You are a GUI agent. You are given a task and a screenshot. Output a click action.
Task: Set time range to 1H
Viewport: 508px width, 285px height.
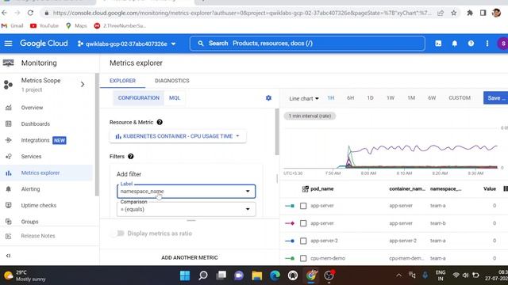(x=330, y=98)
